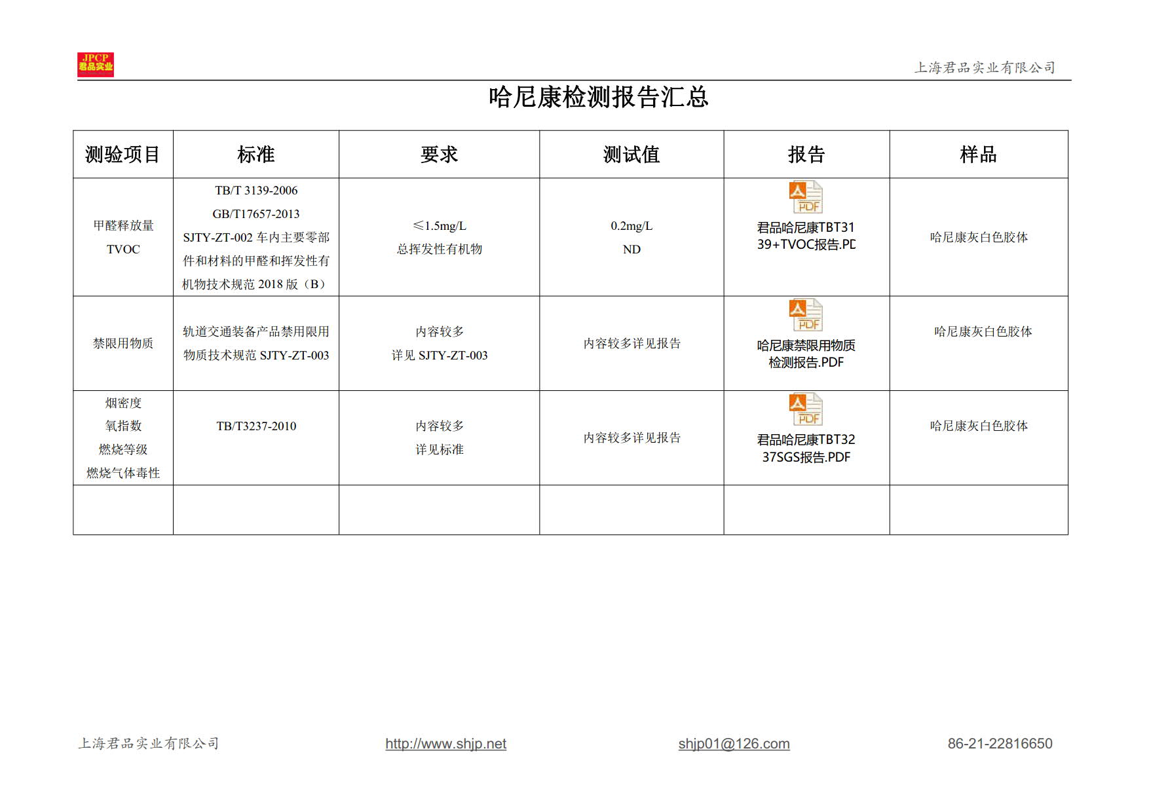Click the title 哈尼康检测报告汇总
This screenshot has width=1149, height=812.
(x=598, y=97)
